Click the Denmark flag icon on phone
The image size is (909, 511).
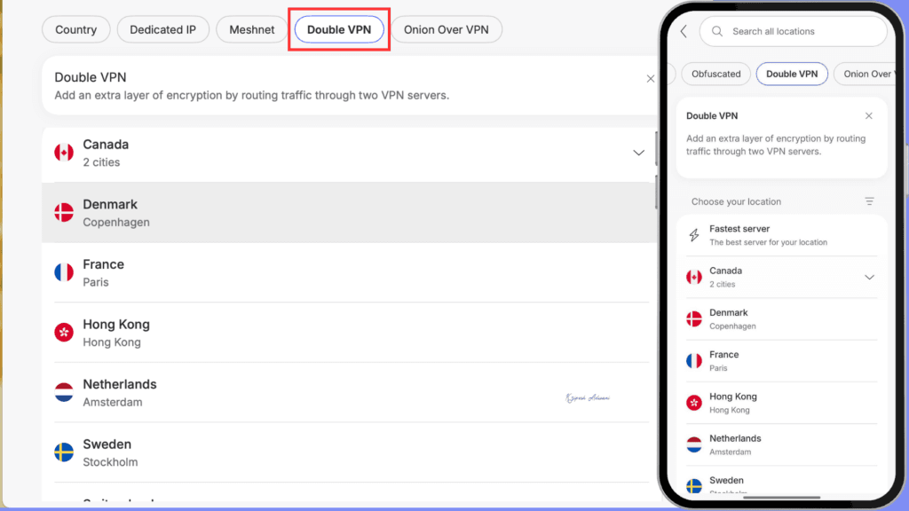pos(694,318)
